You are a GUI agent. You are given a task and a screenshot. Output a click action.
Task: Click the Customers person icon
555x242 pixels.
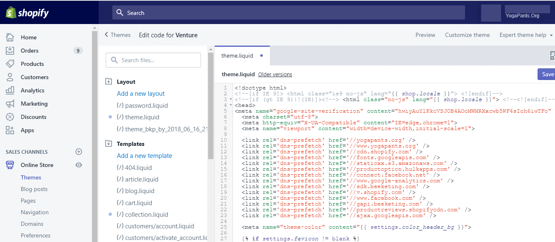10,77
